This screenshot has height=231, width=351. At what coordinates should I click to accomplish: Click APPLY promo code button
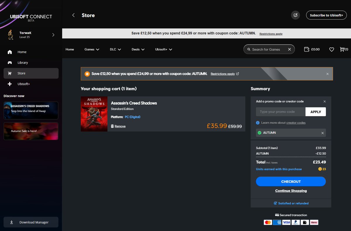point(316,112)
